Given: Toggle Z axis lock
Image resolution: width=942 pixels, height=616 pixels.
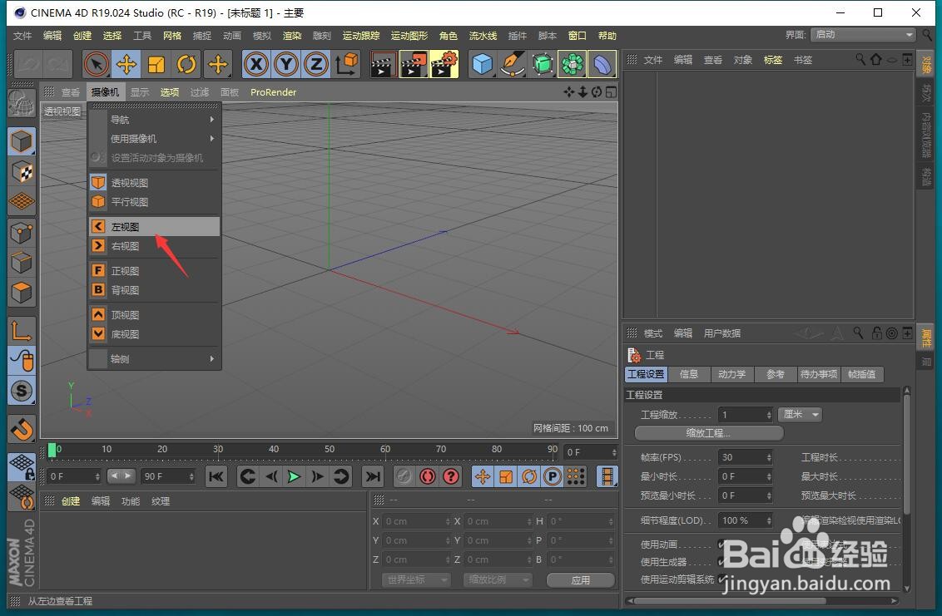Looking at the screenshot, I should tap(316, 64).
